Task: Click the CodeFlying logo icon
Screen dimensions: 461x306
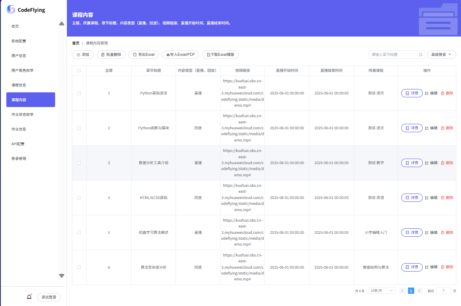Action: tap(11, 10)
